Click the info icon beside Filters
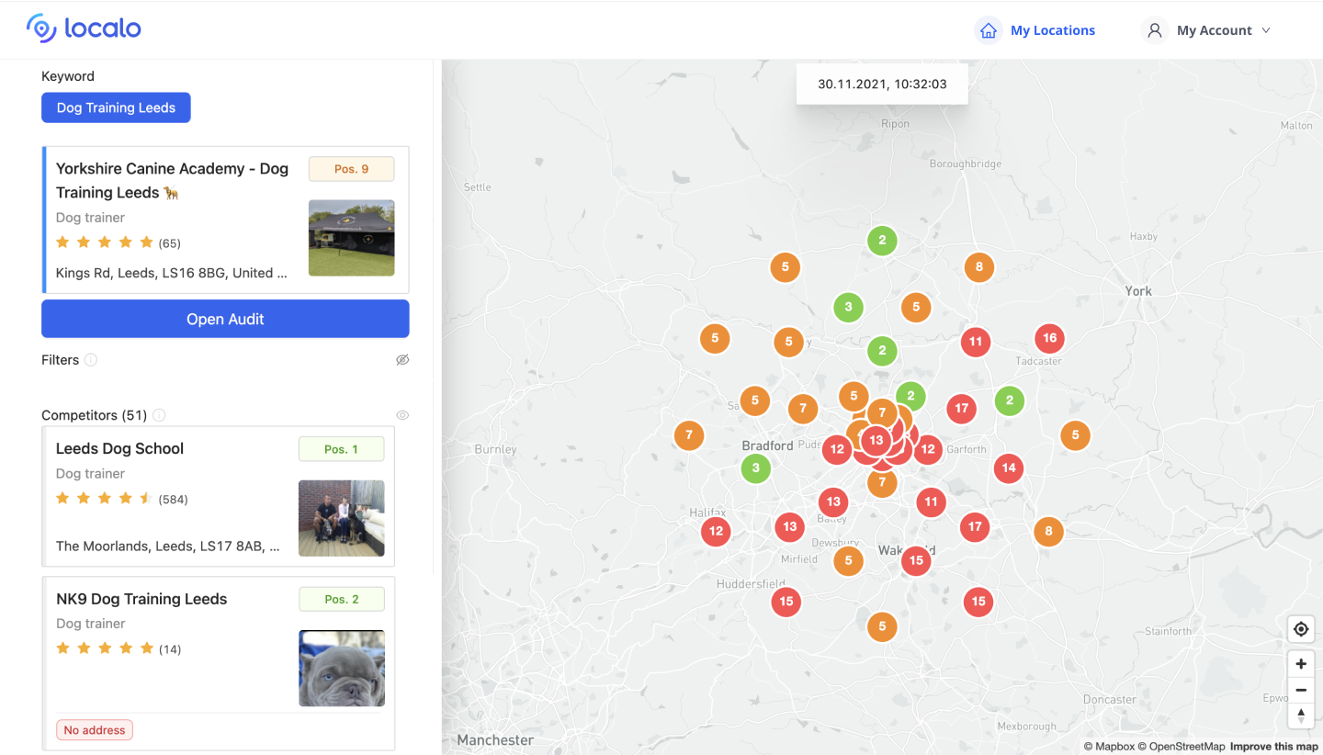The width and height of the screenshot is (1323, 755). click(x=91, y=360)
